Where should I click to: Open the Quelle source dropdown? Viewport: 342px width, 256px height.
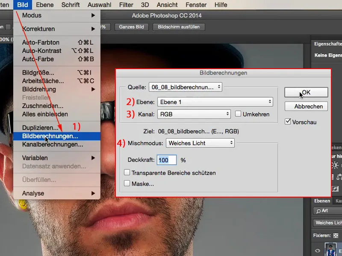click(186, 87)
